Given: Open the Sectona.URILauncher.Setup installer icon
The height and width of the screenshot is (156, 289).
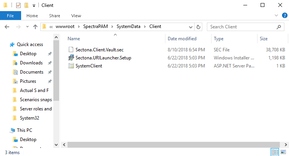Looking at the screenshot, I should 71,57.
